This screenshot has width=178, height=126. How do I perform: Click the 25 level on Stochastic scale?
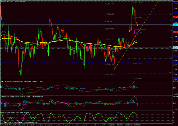point(174,120)
